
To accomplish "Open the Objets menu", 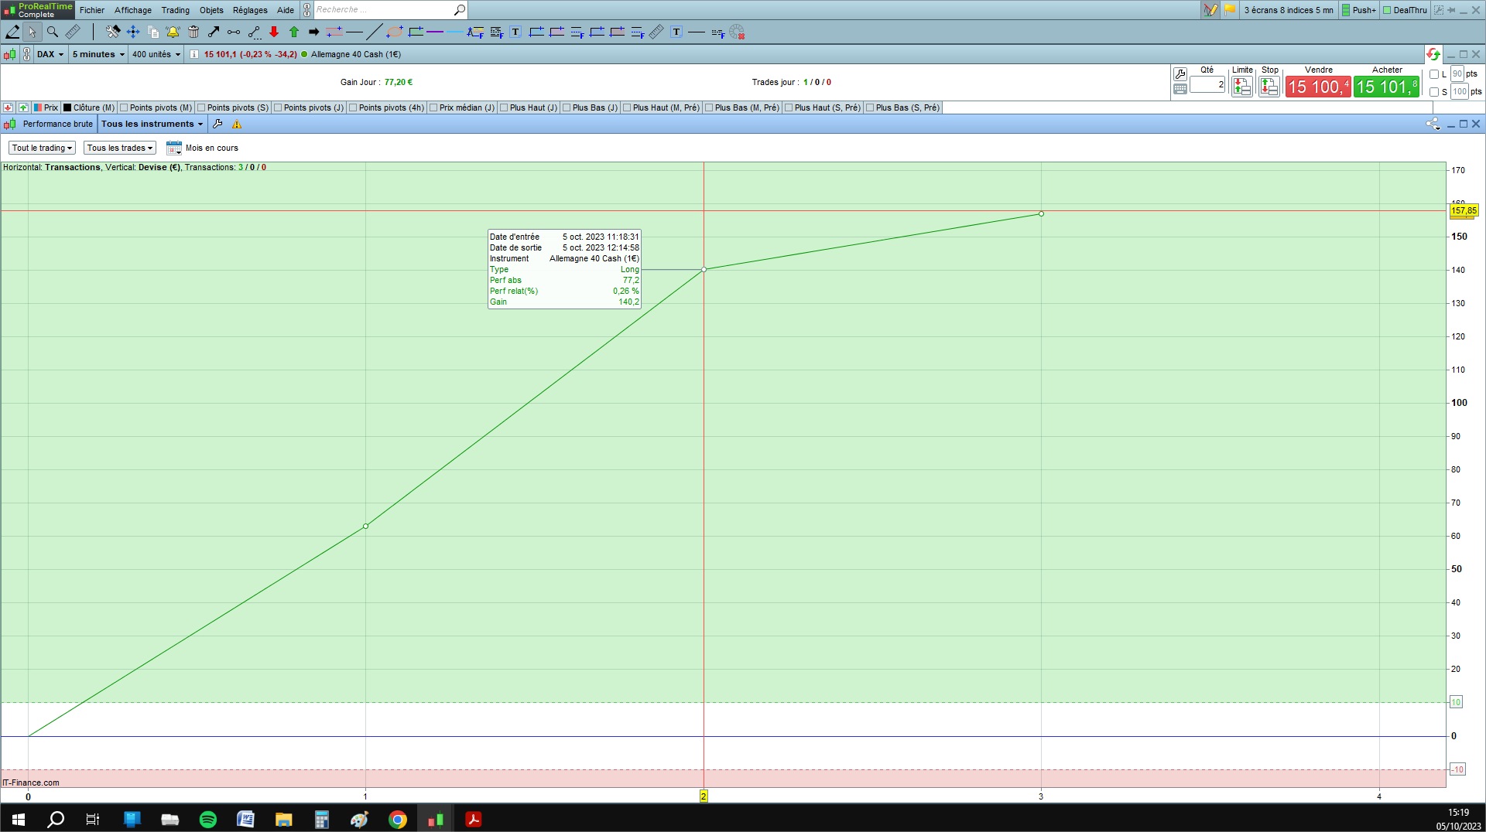I will (211, 10).
